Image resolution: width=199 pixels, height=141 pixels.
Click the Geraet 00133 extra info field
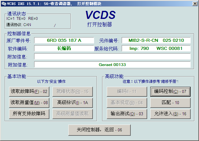click(x=112, y=64)
